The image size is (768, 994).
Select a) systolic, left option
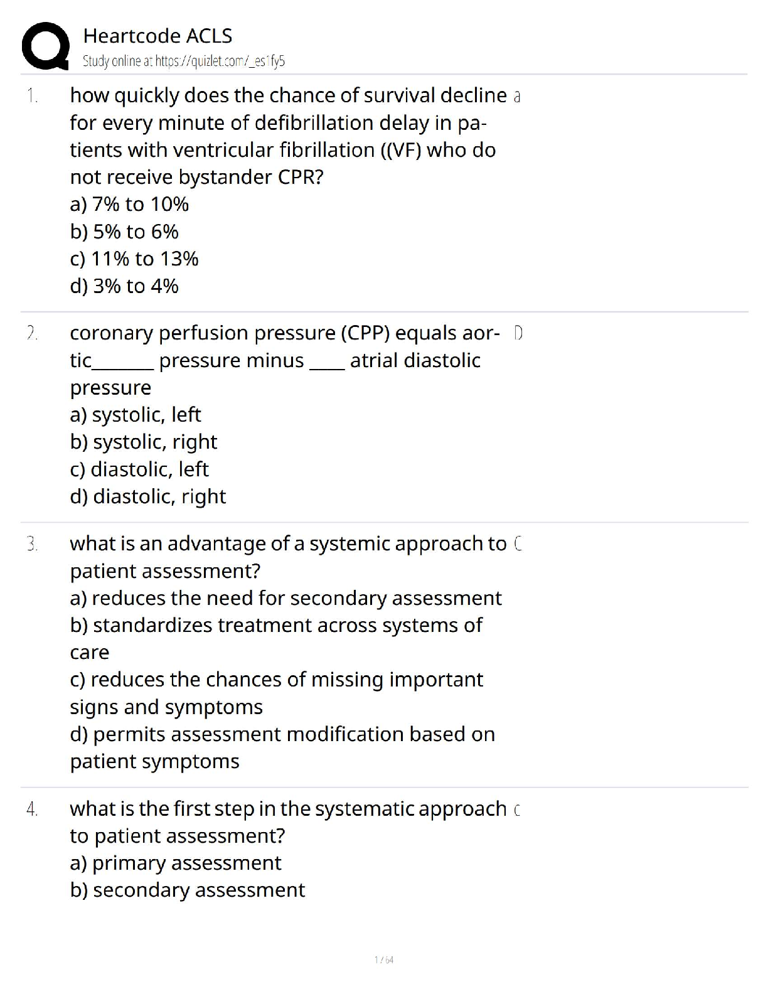(x=136, y=415)
